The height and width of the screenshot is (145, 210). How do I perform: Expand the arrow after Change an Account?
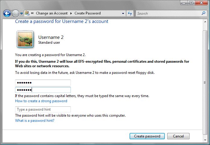pyautogui.click(x=71, y=13)
